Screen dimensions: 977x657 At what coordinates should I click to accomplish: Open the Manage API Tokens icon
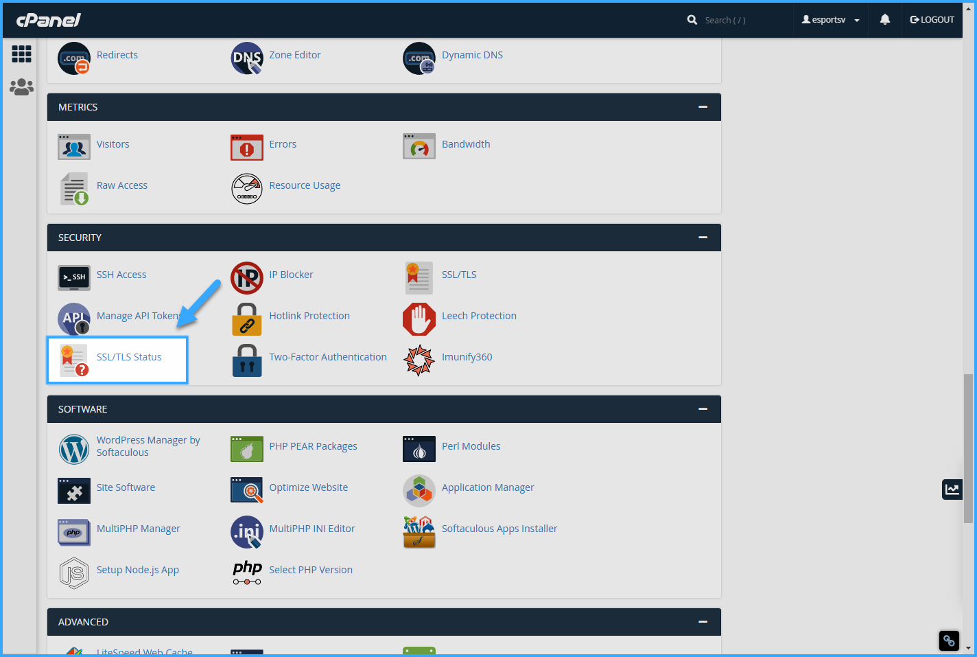click(74, 319)
